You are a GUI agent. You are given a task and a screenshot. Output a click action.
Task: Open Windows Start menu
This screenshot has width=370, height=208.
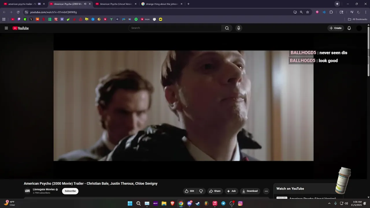coord(130,203)
